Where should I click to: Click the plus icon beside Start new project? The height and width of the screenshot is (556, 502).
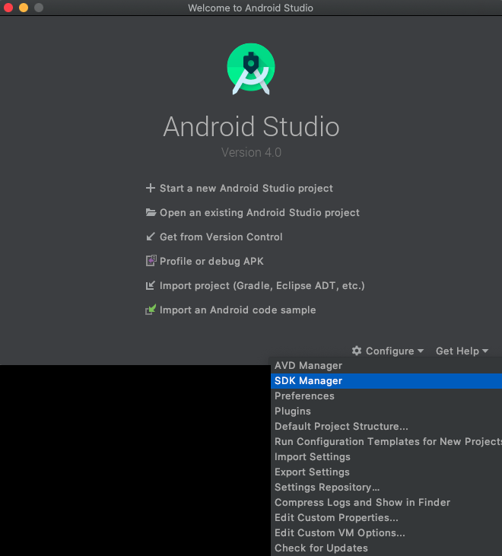coord(151,188)
